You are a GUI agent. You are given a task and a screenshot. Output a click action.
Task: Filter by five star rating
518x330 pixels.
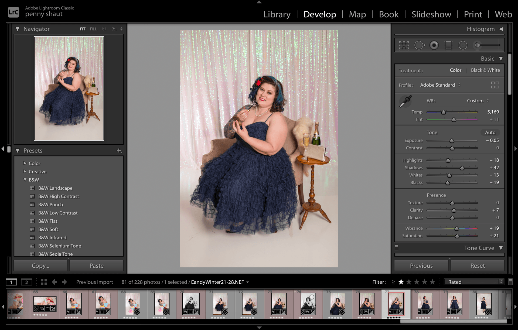point(432,282)
